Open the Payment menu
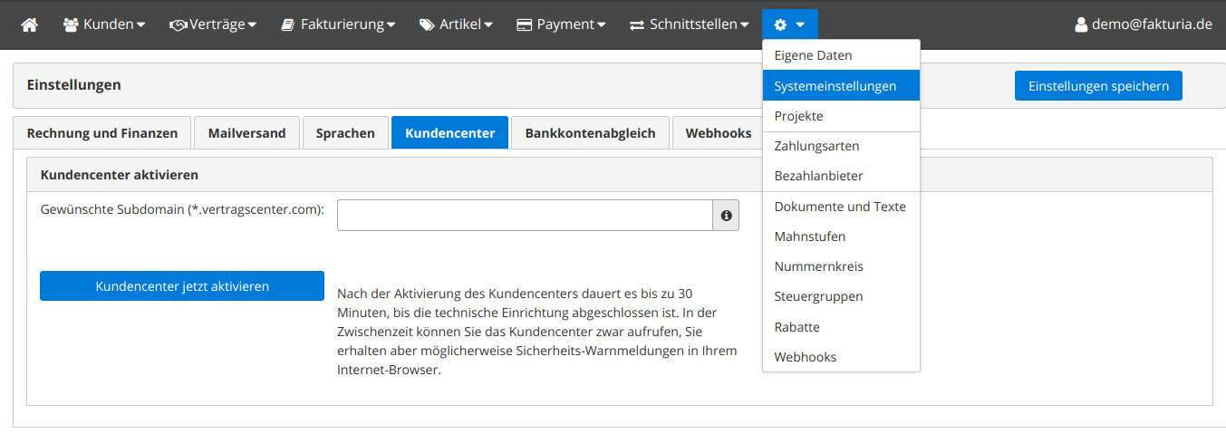This screenshot has width=1226, height=434. (561, 24)
